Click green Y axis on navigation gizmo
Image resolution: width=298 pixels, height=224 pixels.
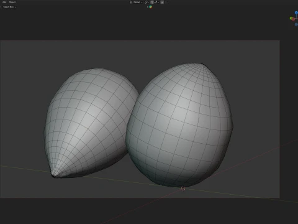291,18
